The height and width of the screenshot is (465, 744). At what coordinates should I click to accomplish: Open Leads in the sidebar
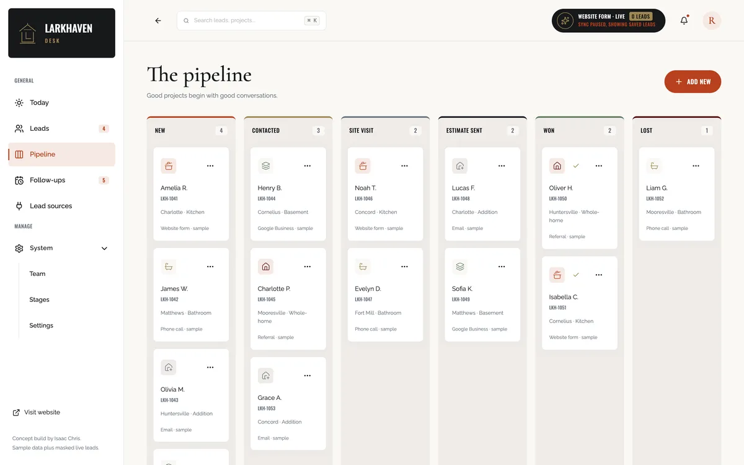pos(61,128)
